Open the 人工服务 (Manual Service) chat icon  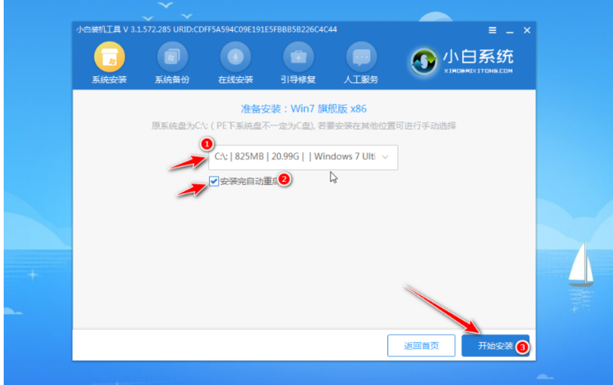pos(361,57)
